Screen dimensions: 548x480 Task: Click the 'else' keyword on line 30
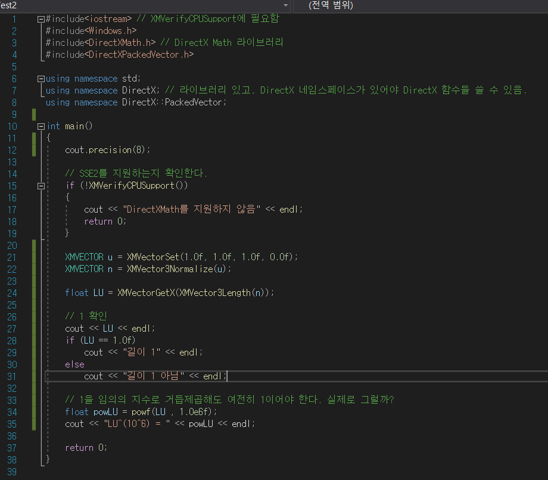[x=75, y=364]
